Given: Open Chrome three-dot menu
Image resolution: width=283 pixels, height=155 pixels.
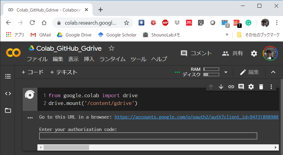Looking at the screenshot, I should pos(277,23).
